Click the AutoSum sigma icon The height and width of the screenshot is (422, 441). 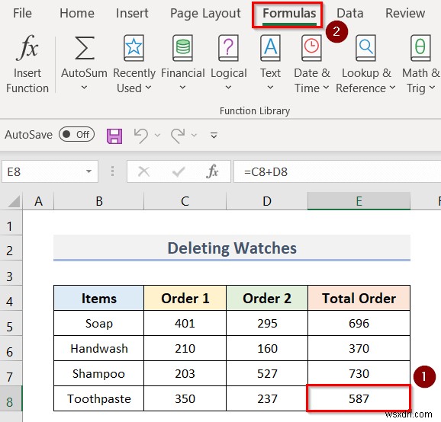pyautogui.click(x=85, y=48)
